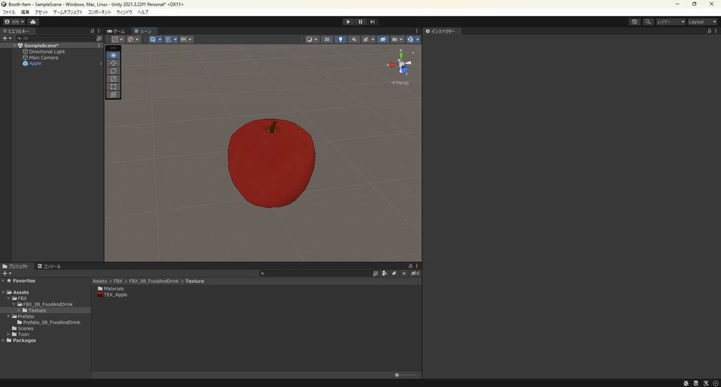Click the Step frame button
This screenshot has height=387, width=721.
pos(372,22)
